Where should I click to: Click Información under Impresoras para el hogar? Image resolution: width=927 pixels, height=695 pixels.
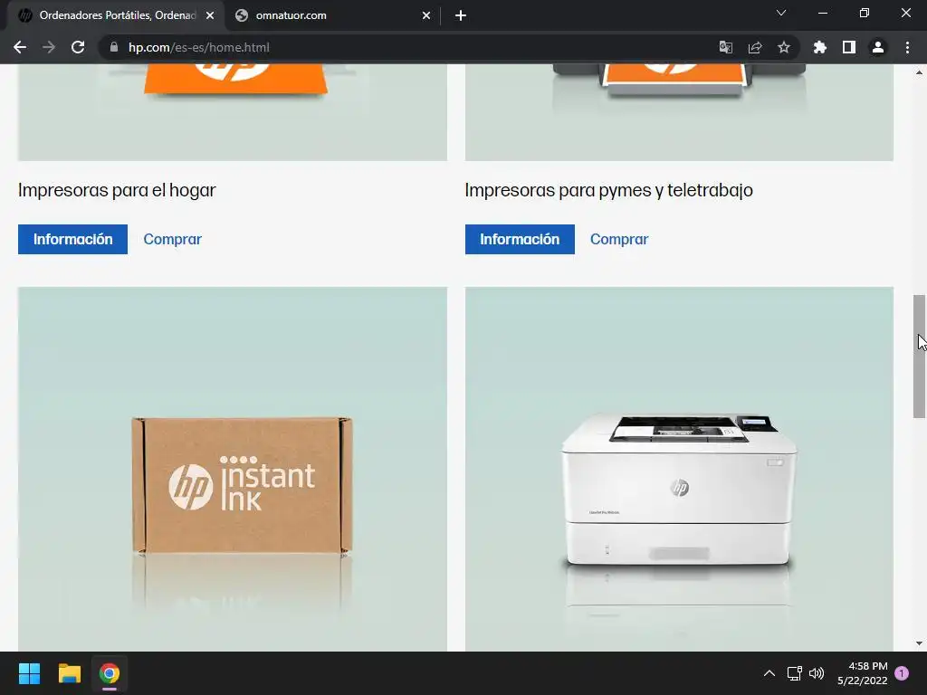[x=72, y=239]
